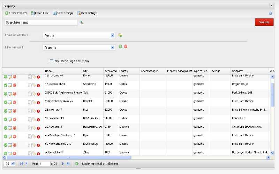This screenshot has width=279, height=174.
Task: Click red alert icon in 40-Richchya Zhovtnya row
Action: 38,137
